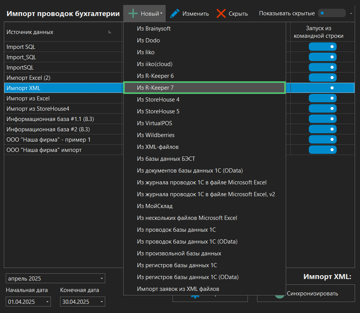The height and width of the screenshot is (313, 360).
Task: Select Импорт из StoreHouse4 row in list
Action: 38,109
